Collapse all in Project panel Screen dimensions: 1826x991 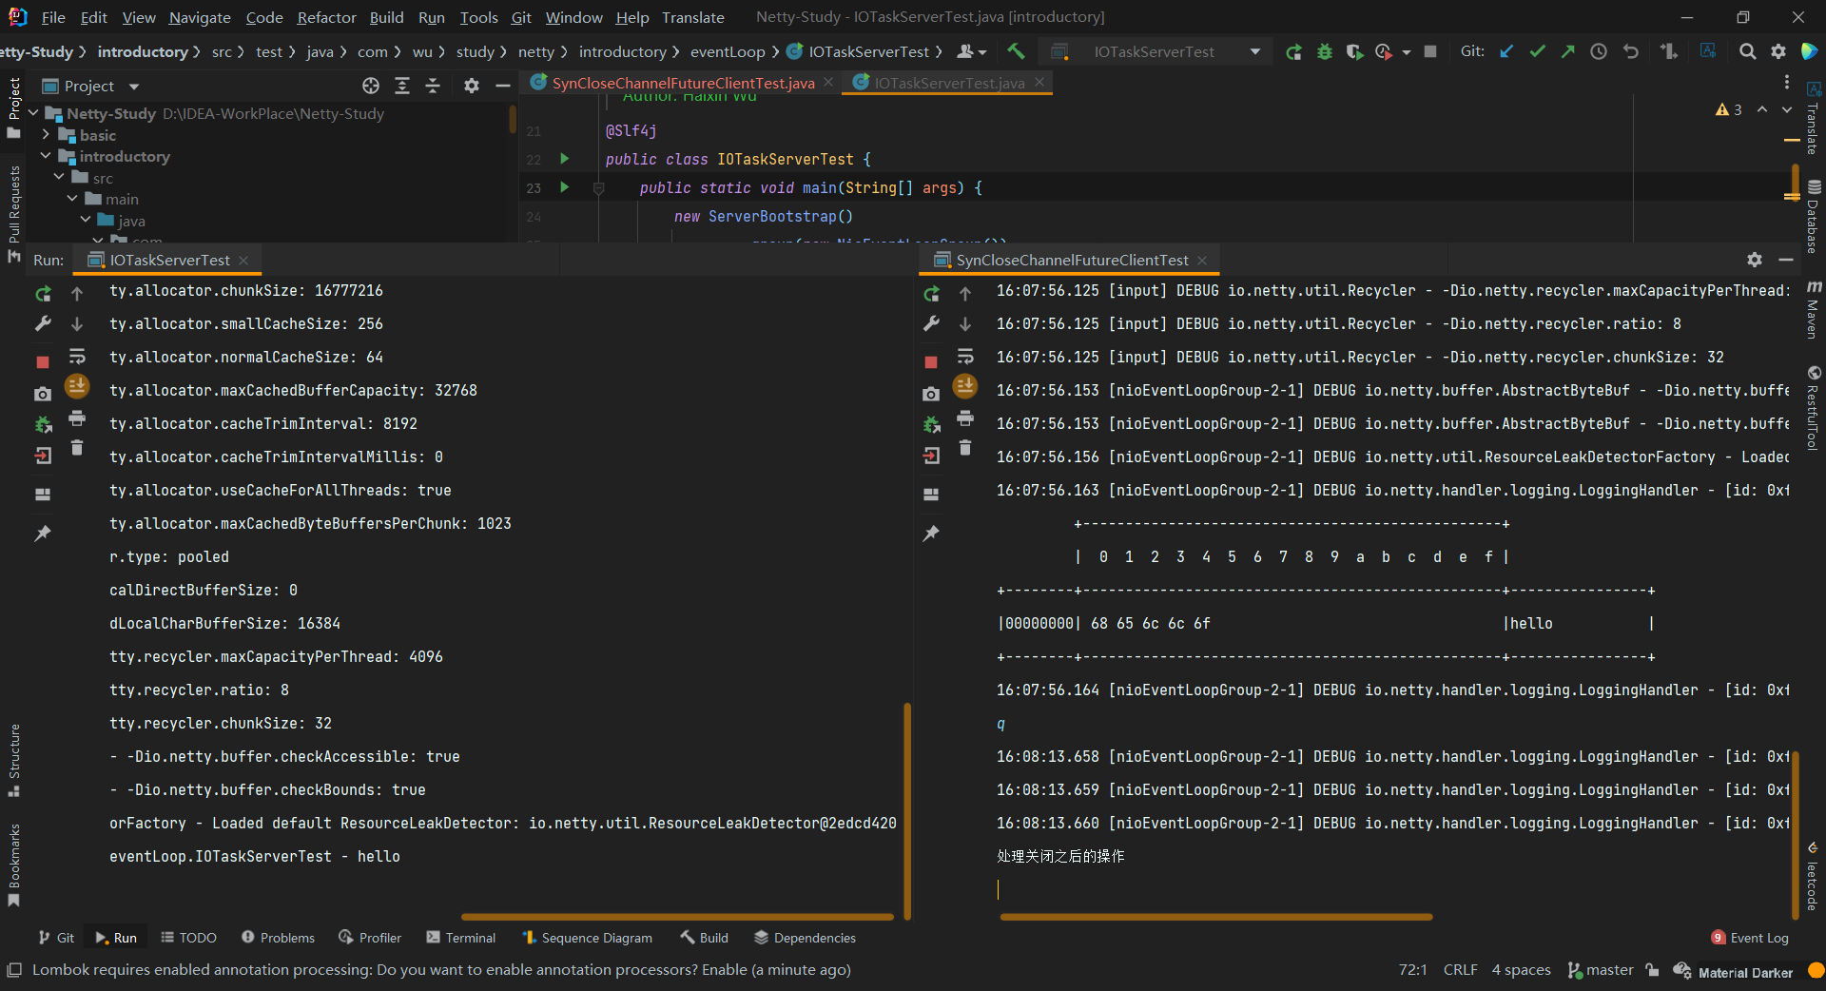point(433,86)
